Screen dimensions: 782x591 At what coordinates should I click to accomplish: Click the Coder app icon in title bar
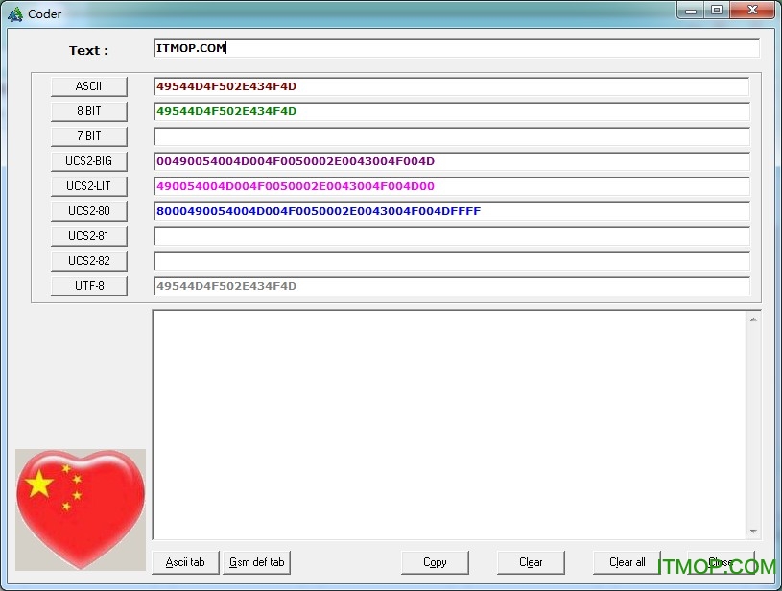pos(15,14)
